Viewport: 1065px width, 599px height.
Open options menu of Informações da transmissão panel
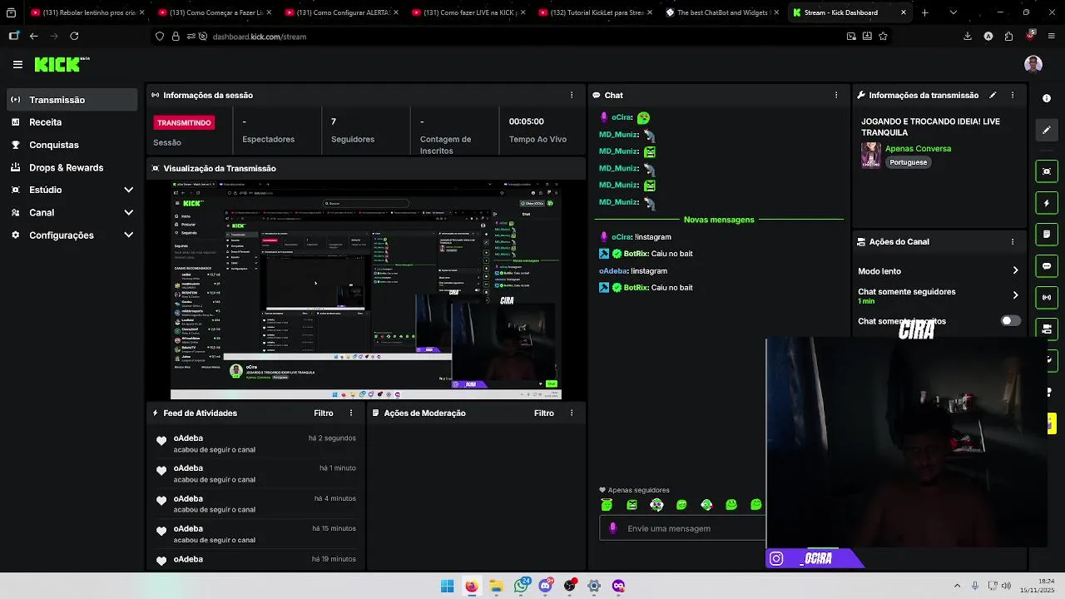point(1013,95)
